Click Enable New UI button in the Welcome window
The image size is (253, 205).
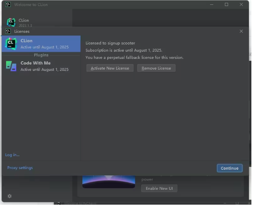[x=159, y=188]
